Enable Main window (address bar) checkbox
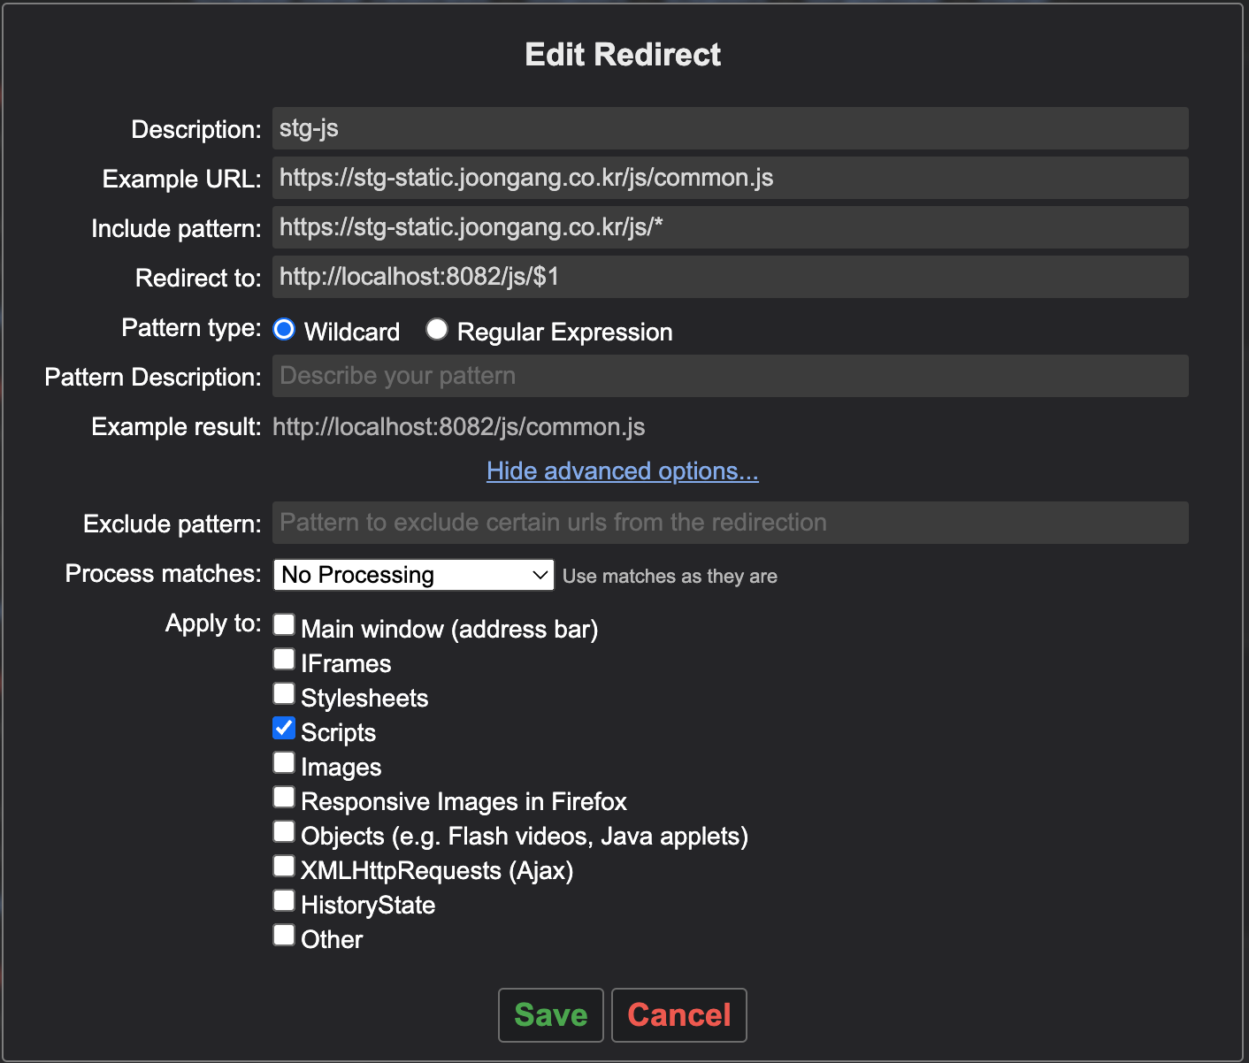This screenshot has height=1063, width=1249. [284, 624]
